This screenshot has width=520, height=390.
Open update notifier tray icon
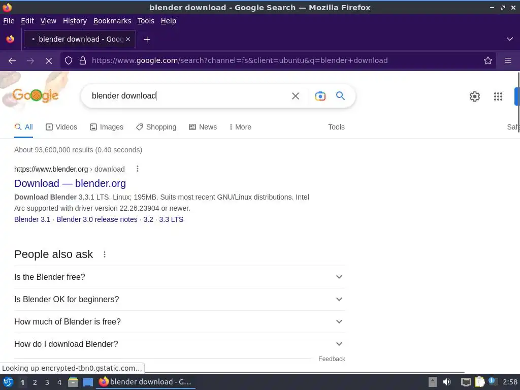click(492, 381)
